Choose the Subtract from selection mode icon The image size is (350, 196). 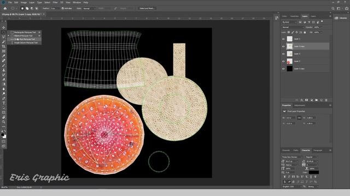32,9
